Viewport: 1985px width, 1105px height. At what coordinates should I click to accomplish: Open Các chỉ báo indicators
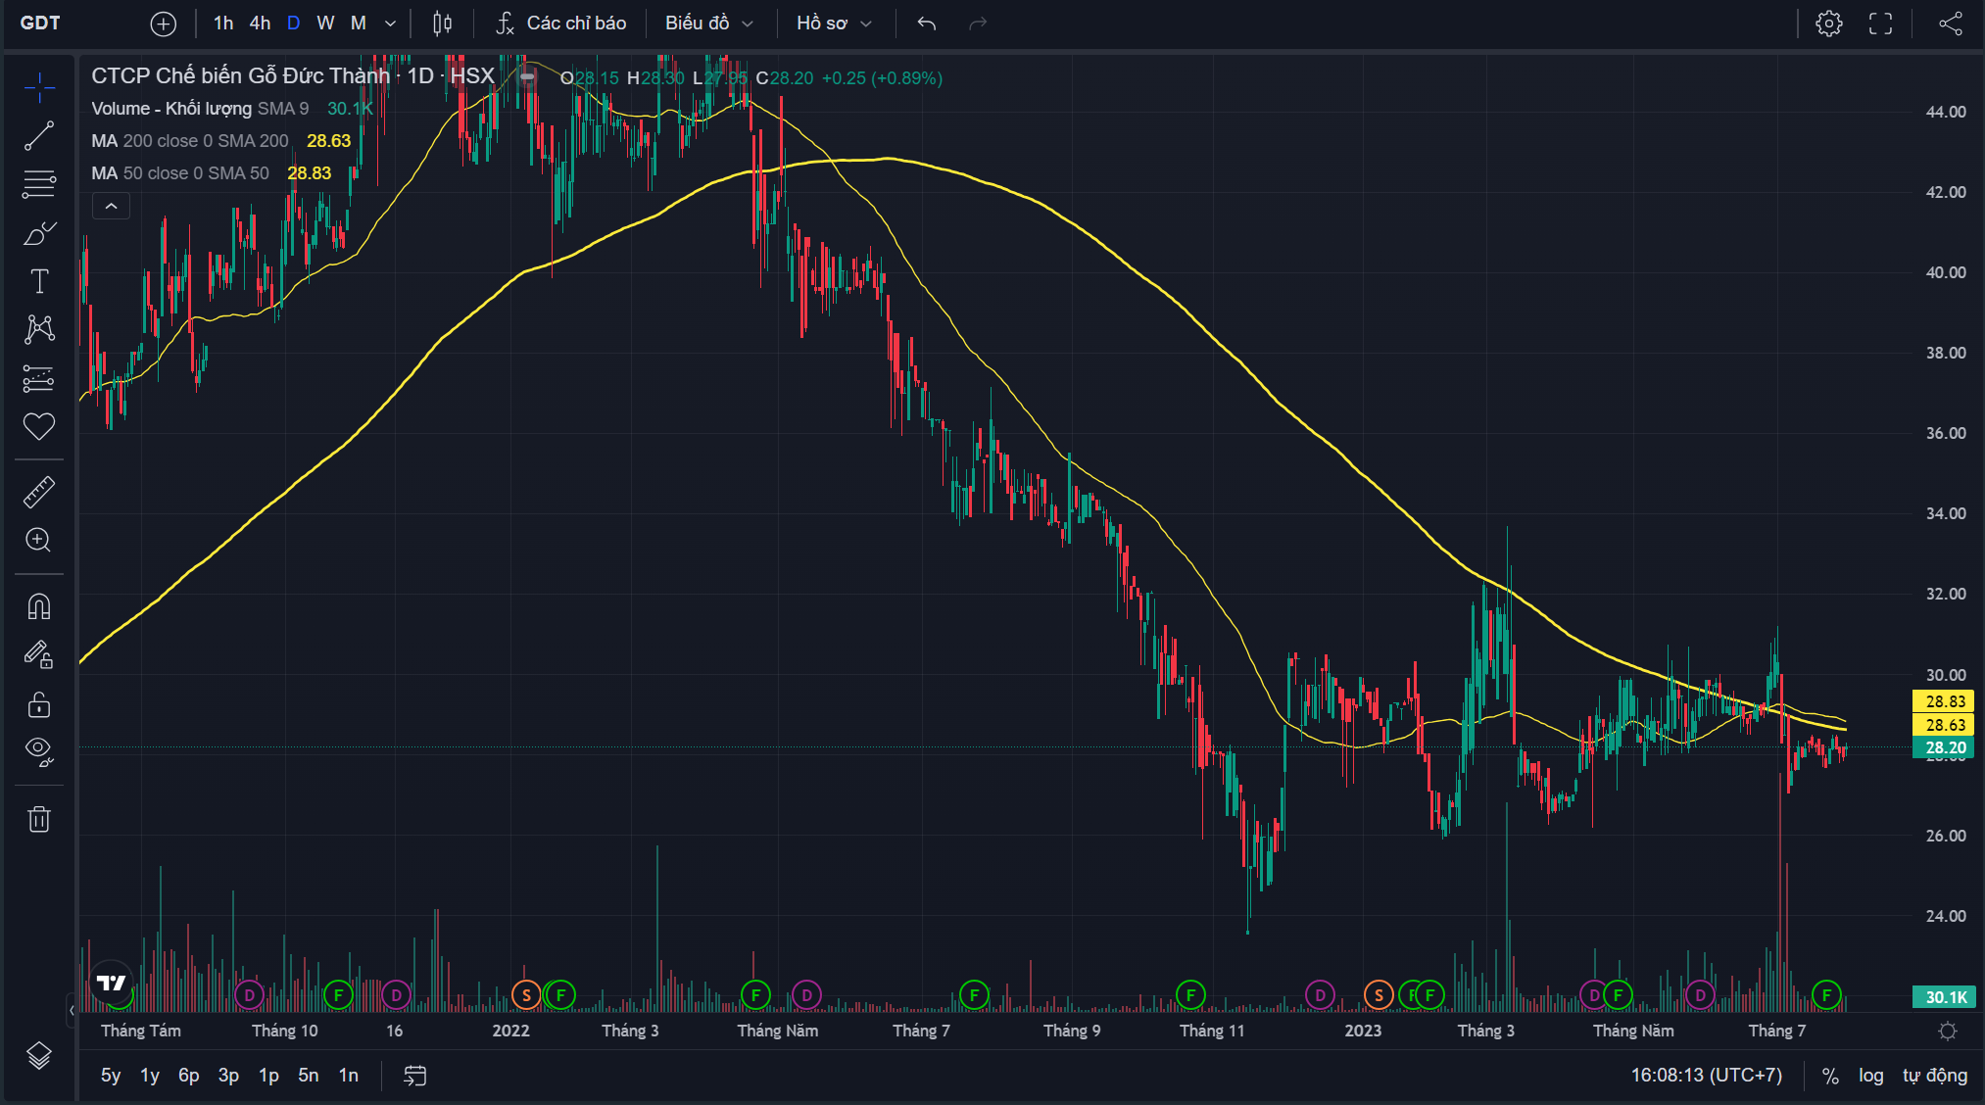coord(561,24)
